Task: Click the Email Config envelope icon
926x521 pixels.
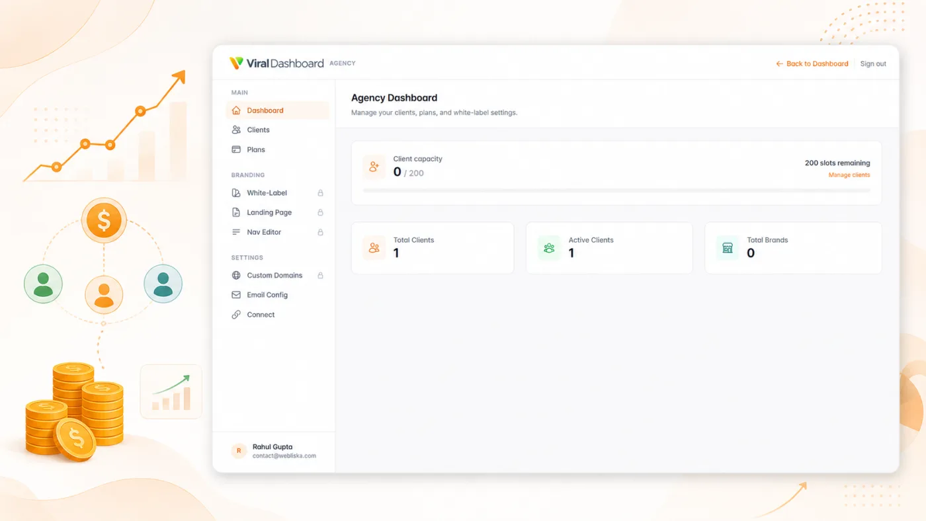Action: click(236, 295)
